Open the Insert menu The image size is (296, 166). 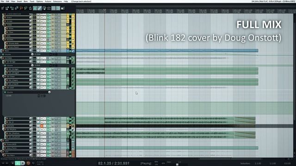19,1
